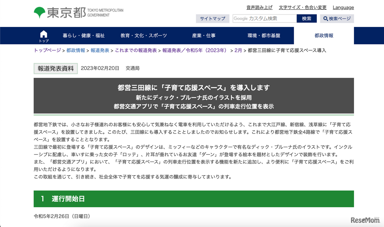
Task: Click the Tokyo Metropolitan Government ginkgo leaf logo
Action: pos(39,11)
